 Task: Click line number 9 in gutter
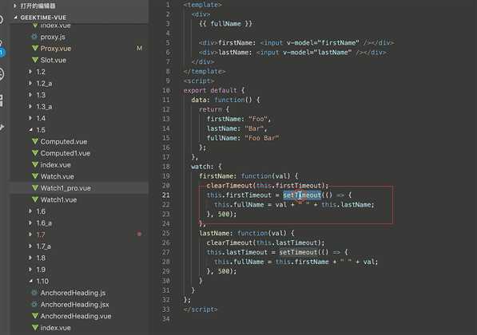click(x=168, y=81)
